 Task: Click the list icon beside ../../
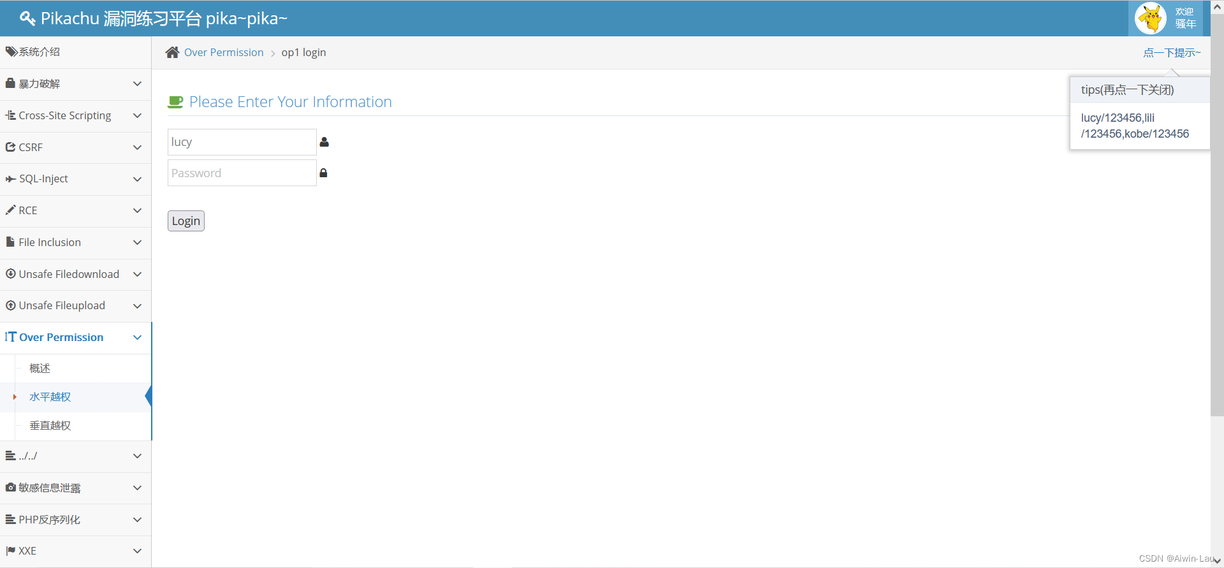click(x=10, y=456)
